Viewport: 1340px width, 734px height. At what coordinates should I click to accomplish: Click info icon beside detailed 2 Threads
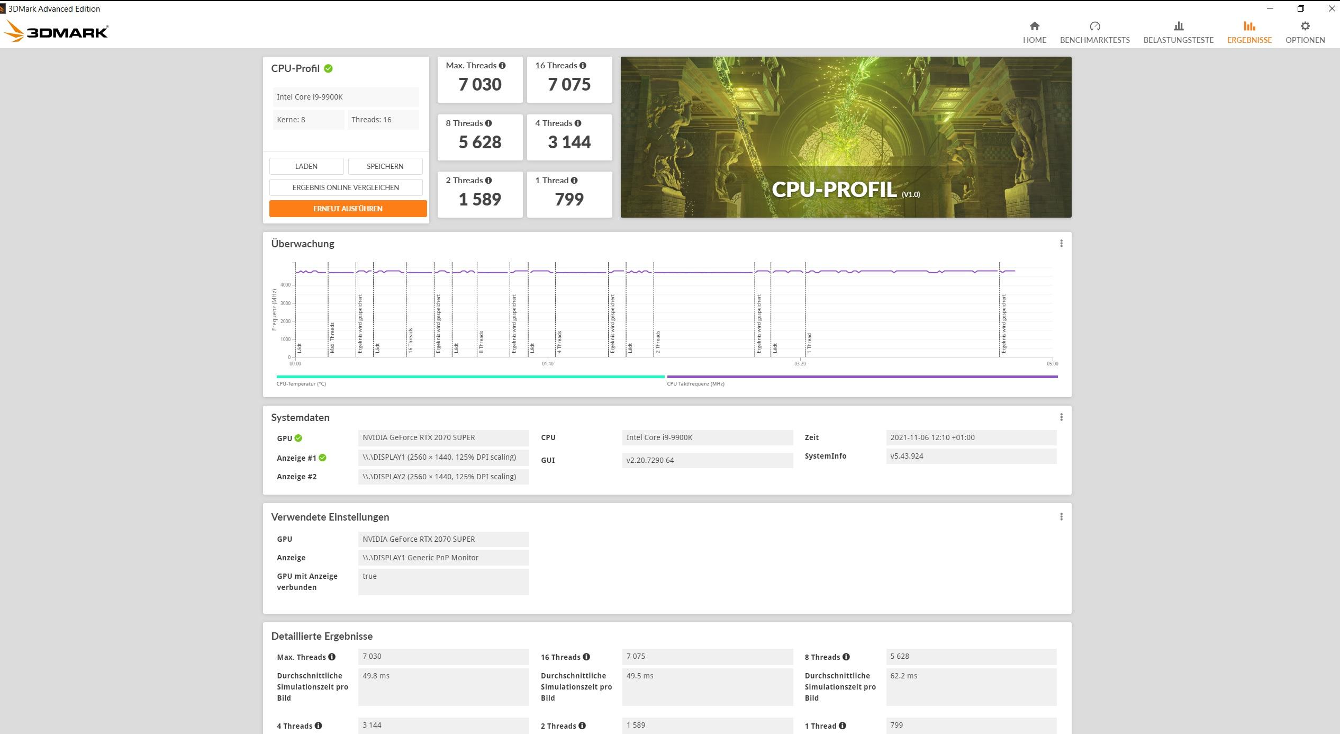[582, 726]
